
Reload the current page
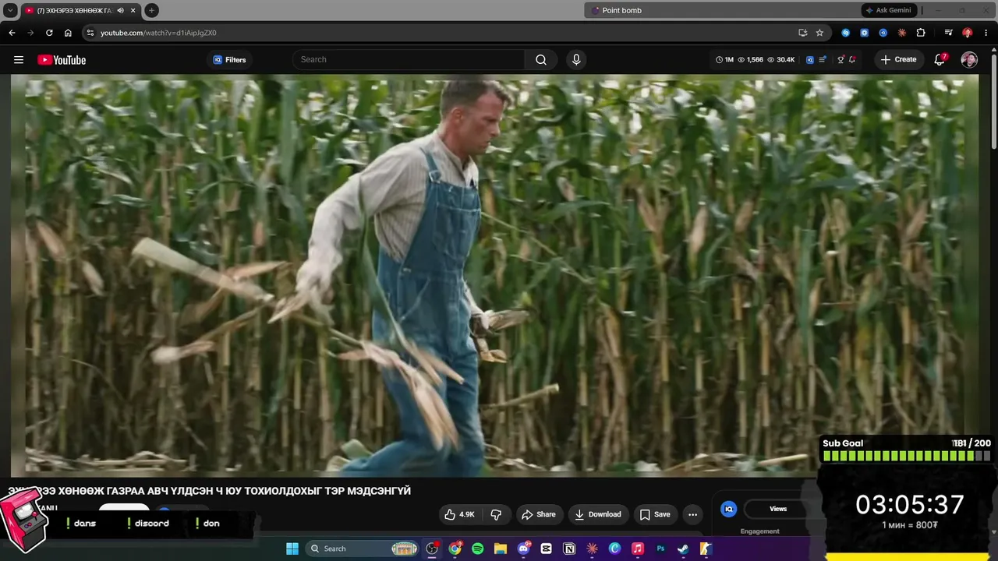(x=49, y=33)
